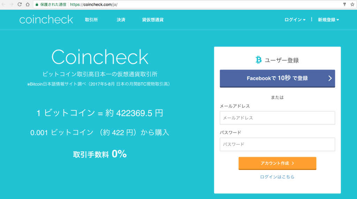
Task: Click the browser forward arrow
Action: 12,4
